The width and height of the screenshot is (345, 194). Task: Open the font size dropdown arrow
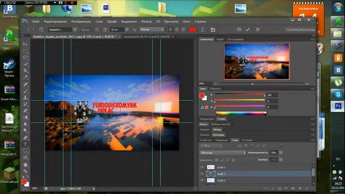tap(127, 30)
